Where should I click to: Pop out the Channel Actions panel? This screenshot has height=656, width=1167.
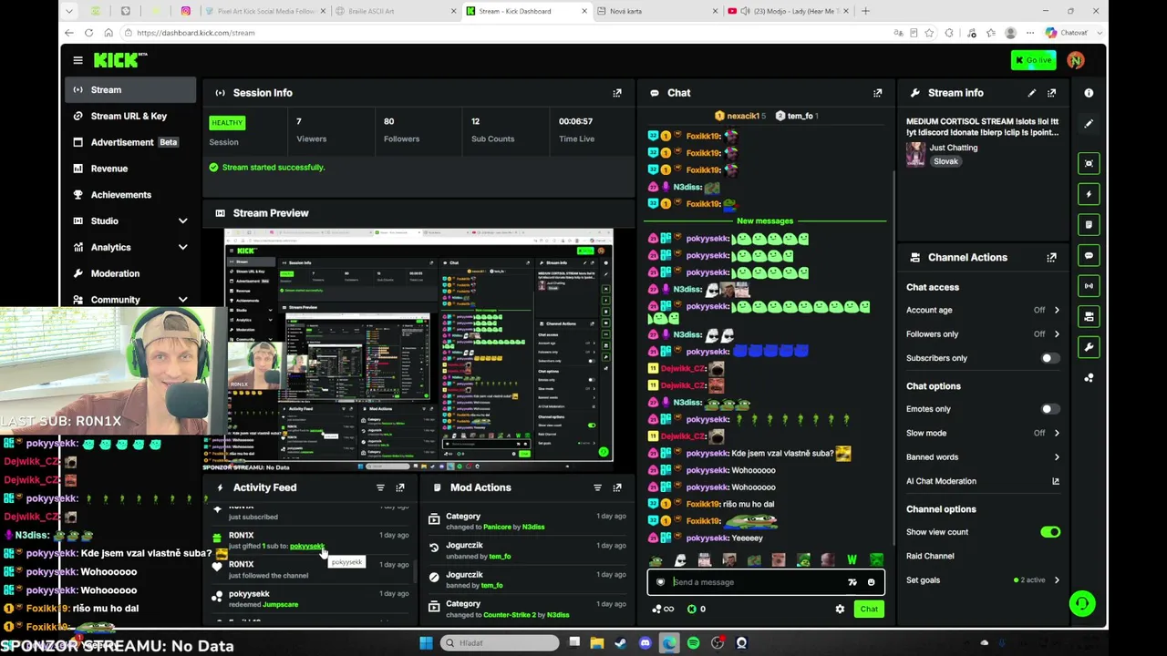point(1052,258)
